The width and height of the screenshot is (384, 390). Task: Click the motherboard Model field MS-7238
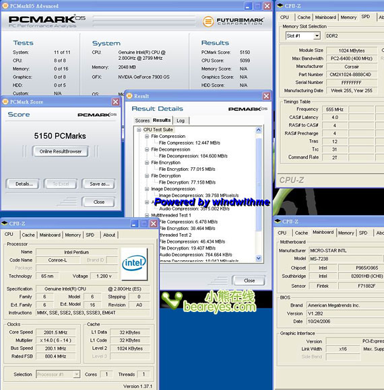[x=346, y=259]
